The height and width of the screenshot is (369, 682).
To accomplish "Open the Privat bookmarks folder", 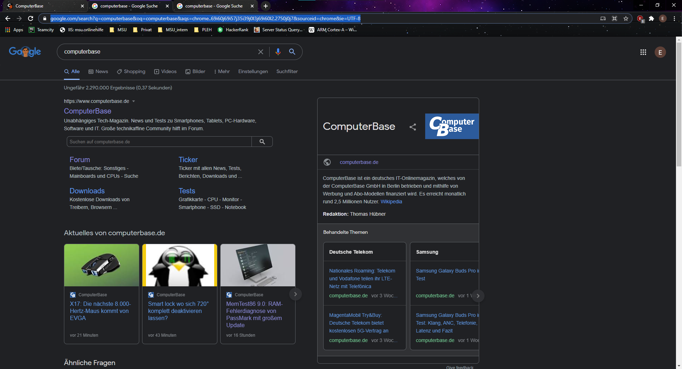I will pos(142,30).
